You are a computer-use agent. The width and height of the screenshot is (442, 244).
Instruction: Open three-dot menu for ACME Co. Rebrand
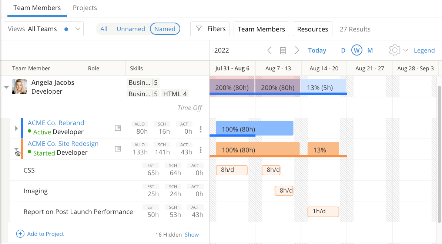201,129
